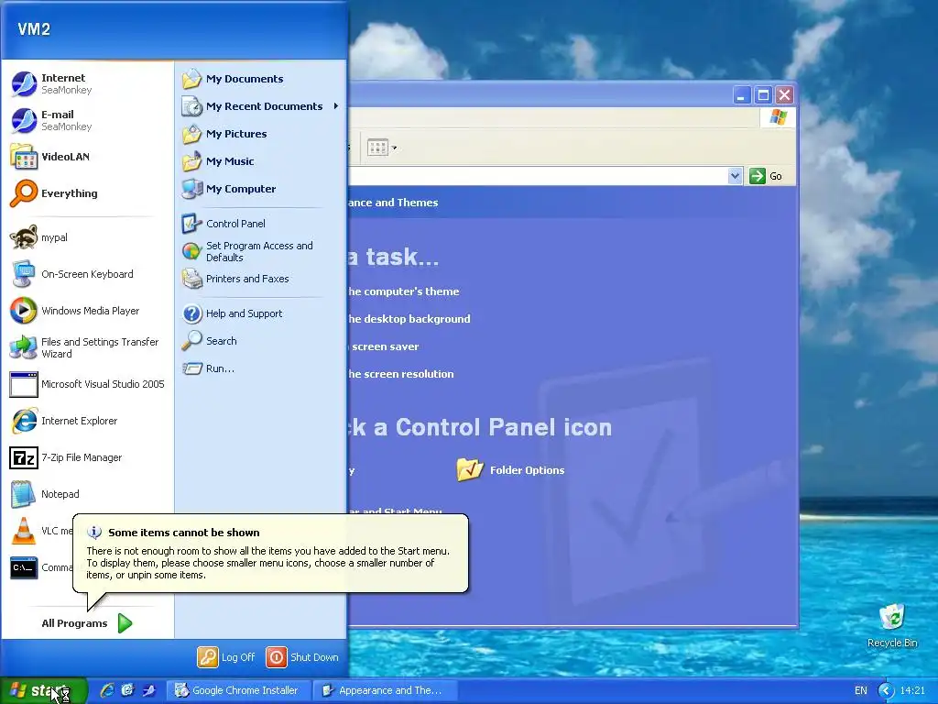Open Internet Explorer from the Start menu

pos(87,421)
